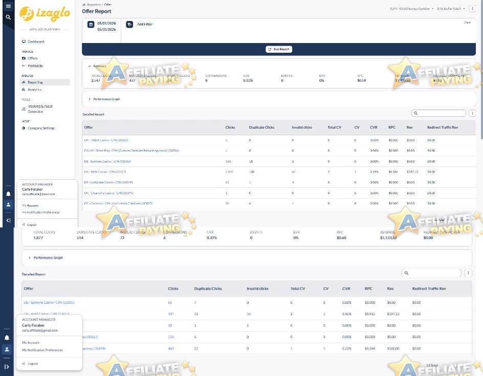Viewport: 483px width, 376px height.
Task: Open page options three-dot menu top right
Action: [472, 9]
